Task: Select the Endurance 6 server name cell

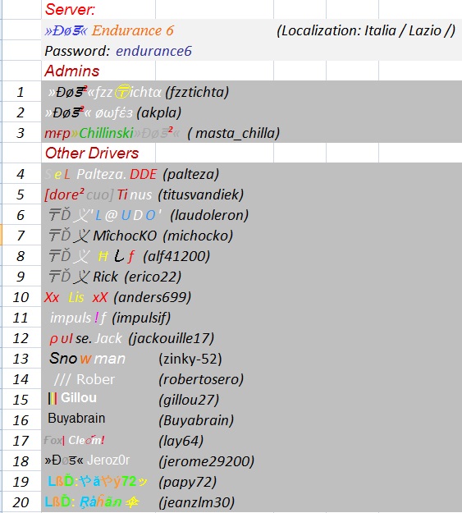Action: click(x=109, y=30)
